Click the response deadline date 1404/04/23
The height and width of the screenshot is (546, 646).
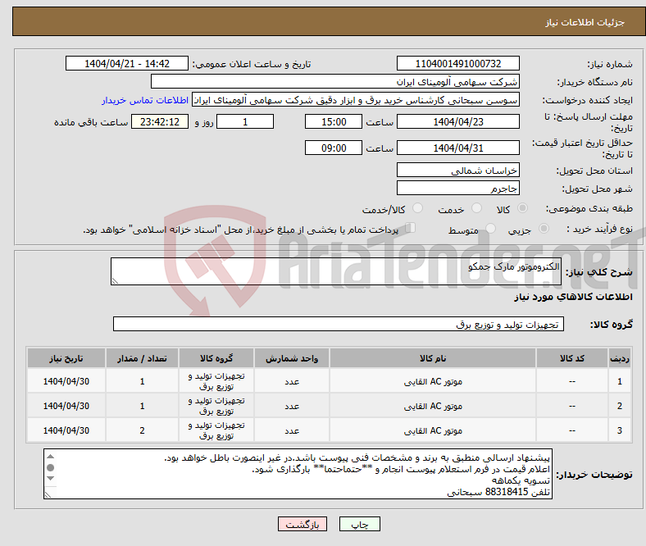click(457, 121)
